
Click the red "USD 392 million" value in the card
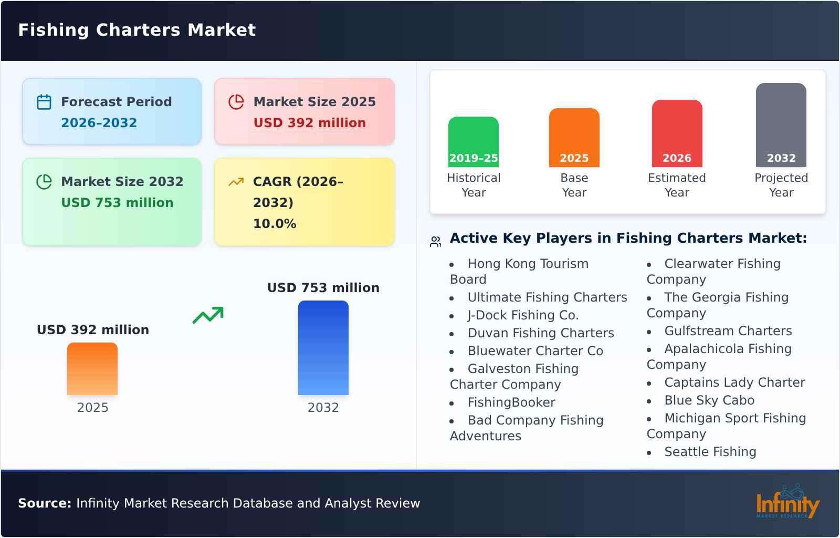pyautogui.click(x=310, y=122)
